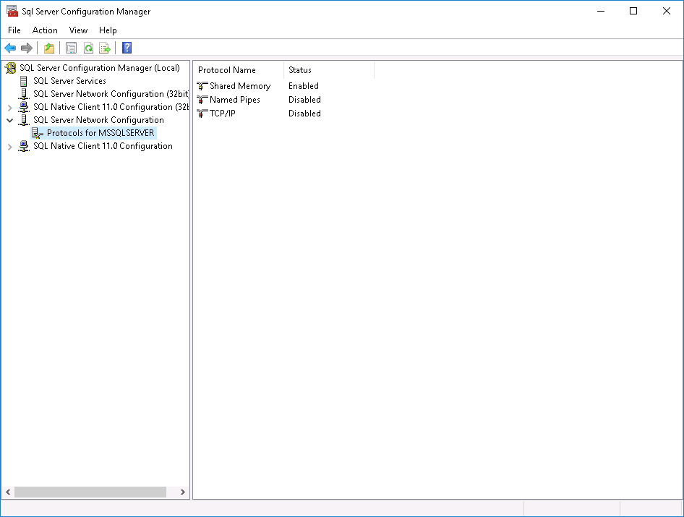Expand the bottom SQL Native Client 11.0 Configuration node
Viewport: 684px width, 517px height.
tap(9, 147)
